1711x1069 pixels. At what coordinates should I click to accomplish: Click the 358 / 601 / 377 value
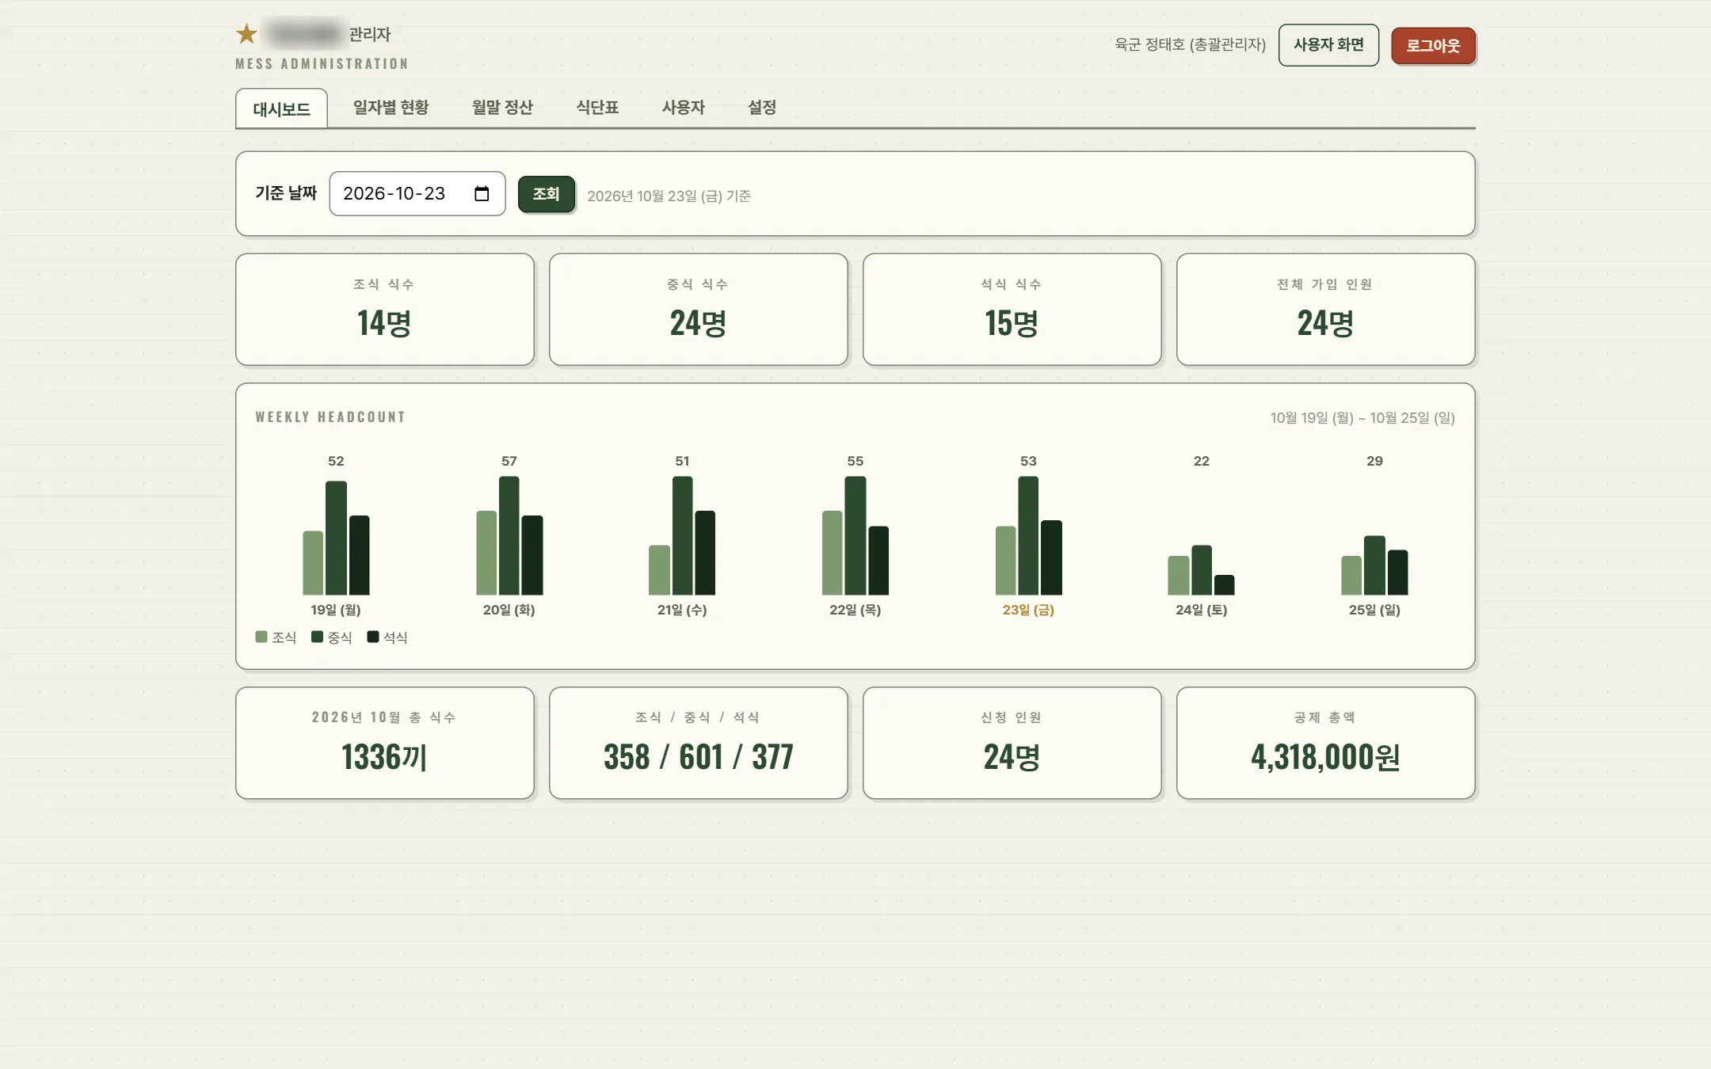coord(698,757)
